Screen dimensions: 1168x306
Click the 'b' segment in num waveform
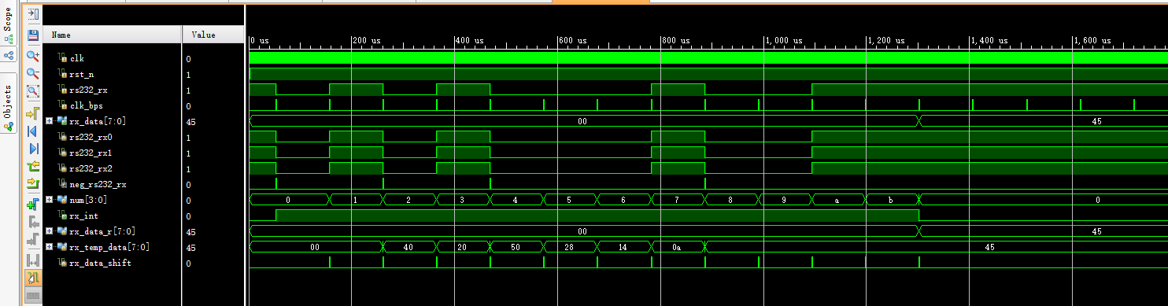coord(891,200)
